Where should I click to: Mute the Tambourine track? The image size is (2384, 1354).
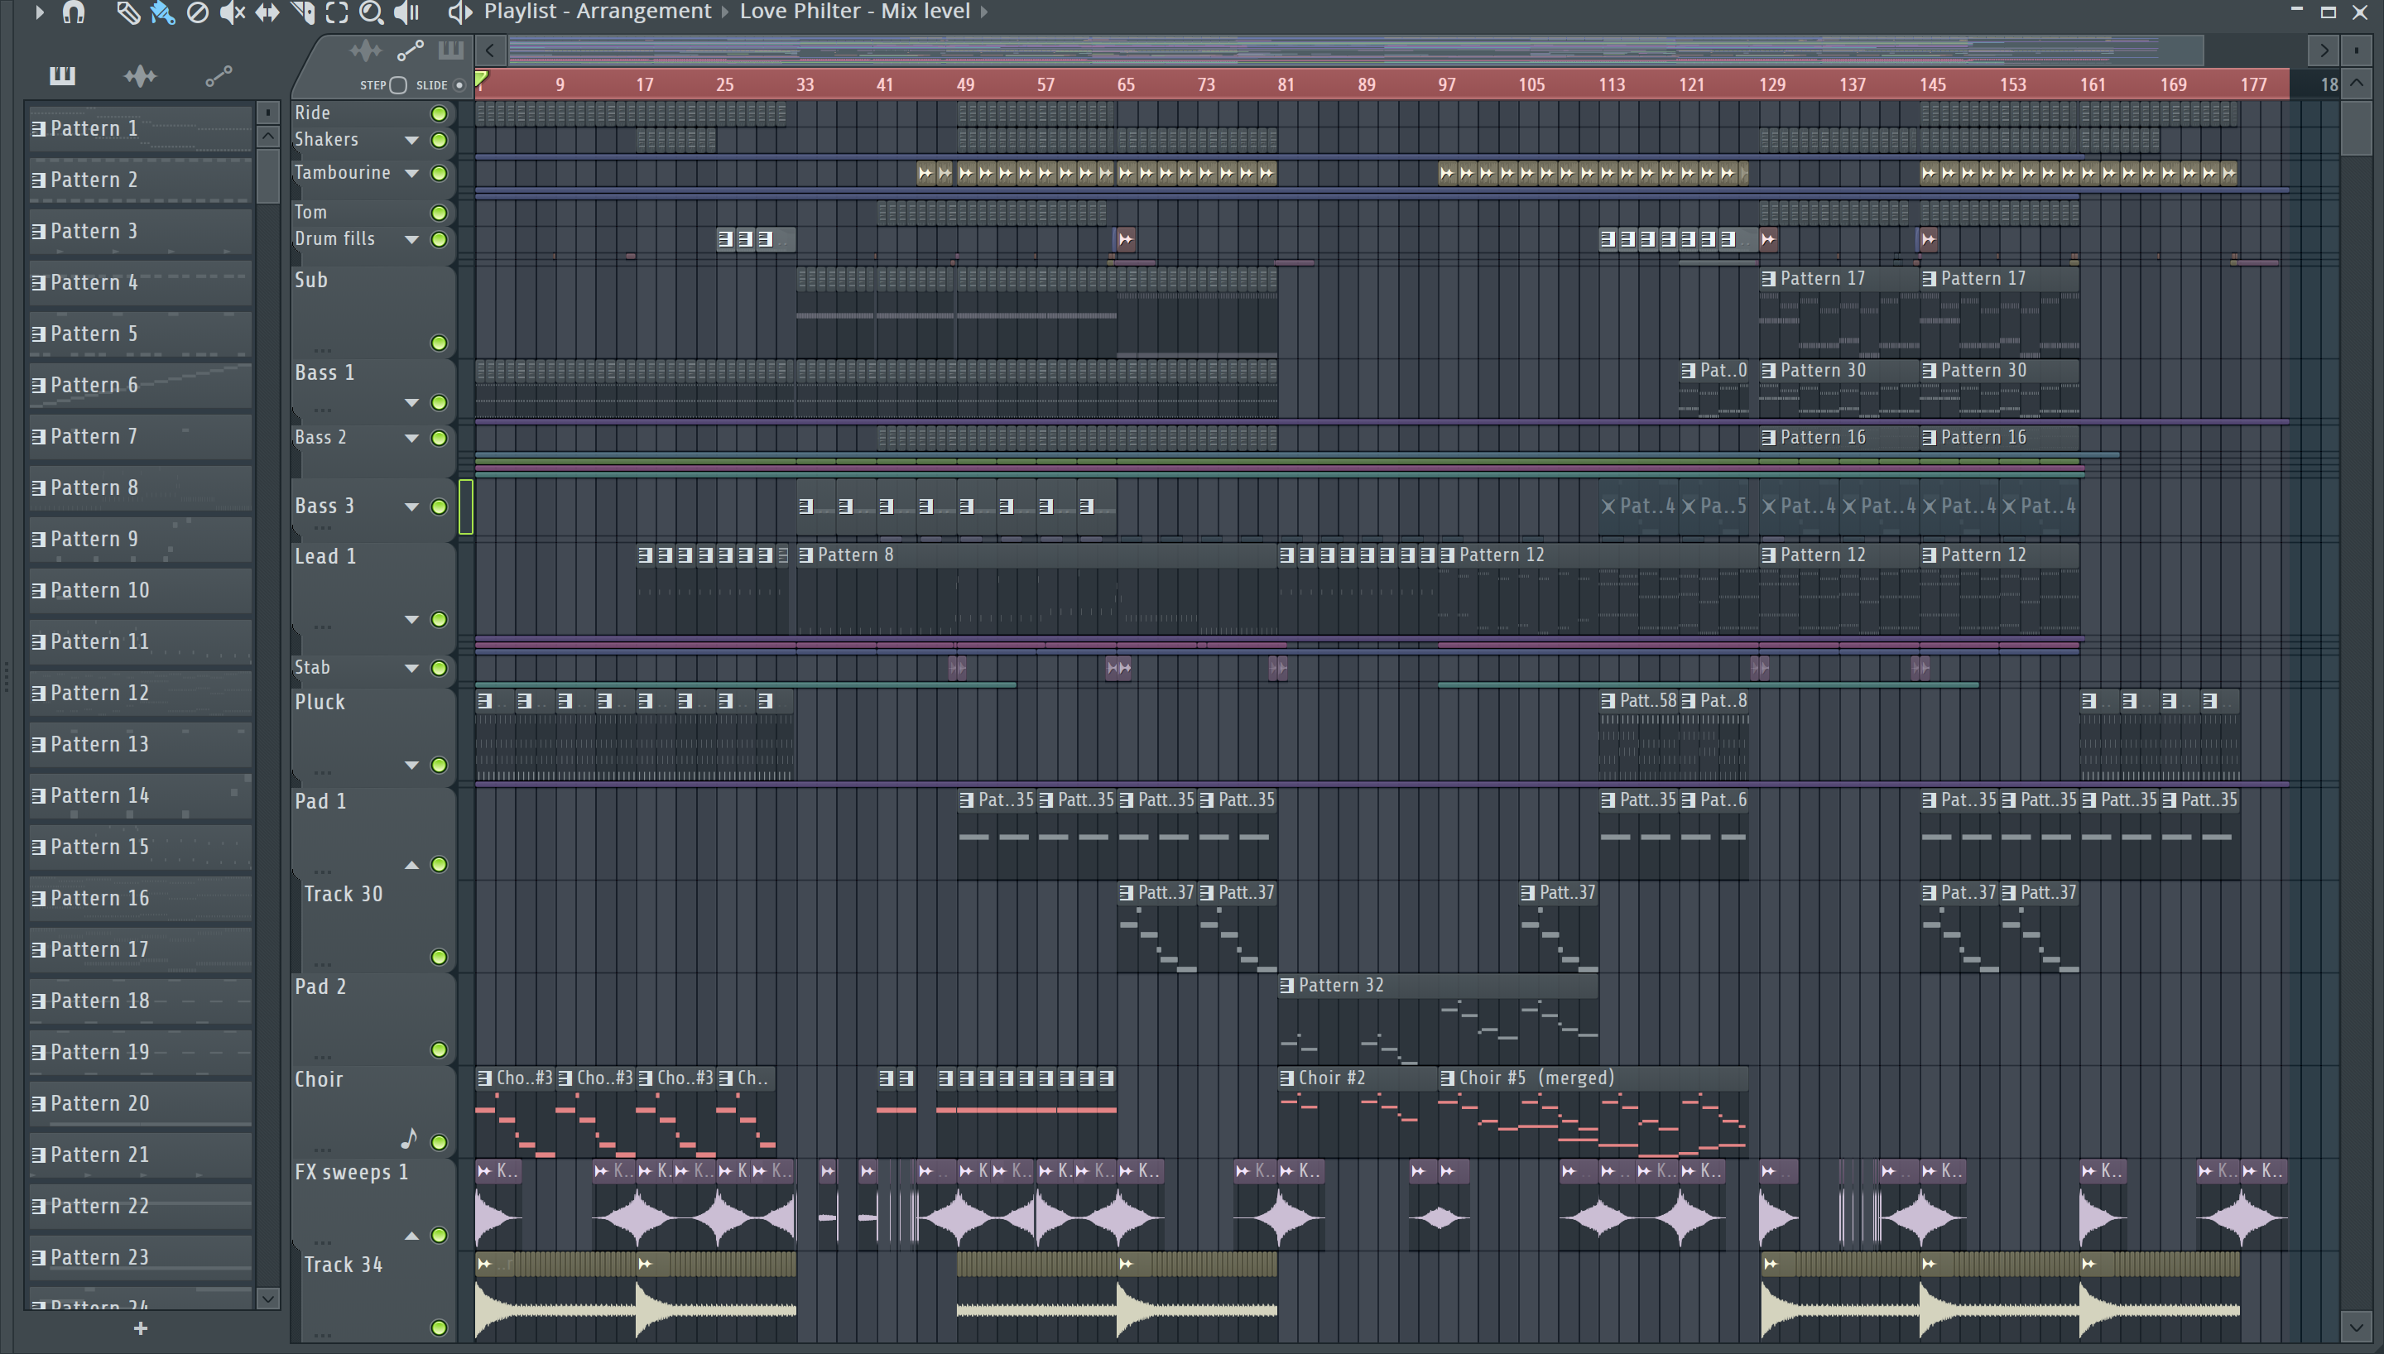point(439,173)
